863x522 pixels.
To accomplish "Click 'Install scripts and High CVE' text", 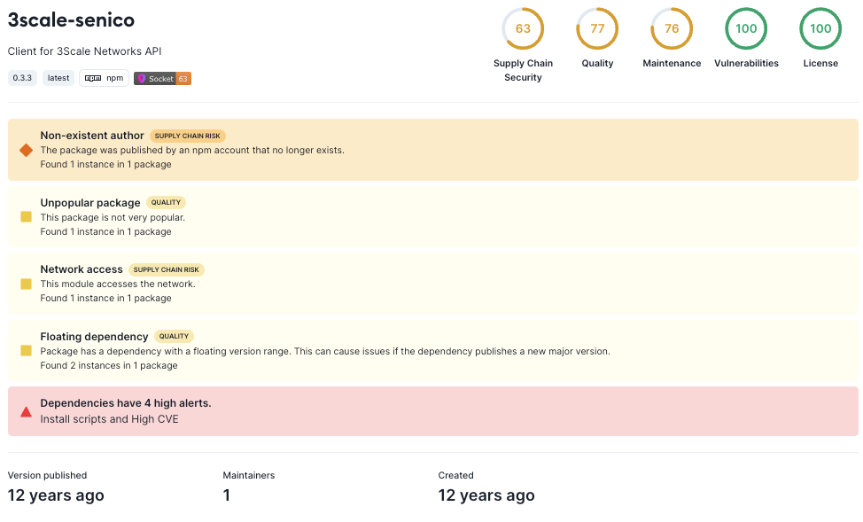I will point(110,419).
